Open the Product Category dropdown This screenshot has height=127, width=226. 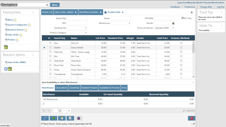click(x=86, y=33)
